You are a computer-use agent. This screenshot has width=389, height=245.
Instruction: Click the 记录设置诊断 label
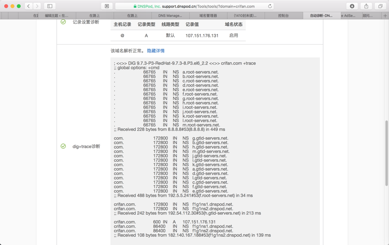(86, 22)
